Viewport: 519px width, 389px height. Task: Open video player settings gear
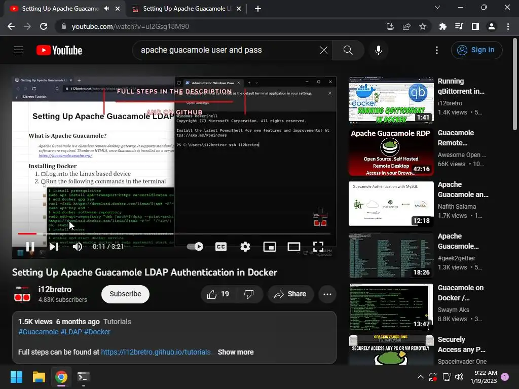click(x=245, y=247)
